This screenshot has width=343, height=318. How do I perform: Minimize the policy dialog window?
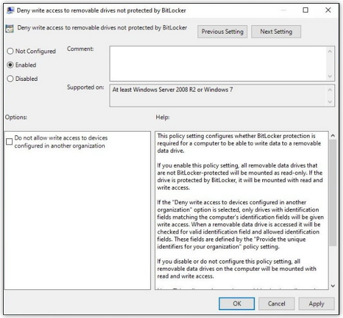(284, 10)
